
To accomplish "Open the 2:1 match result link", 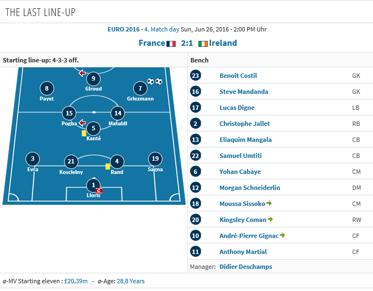I will pyautogui.click(x=187, y=43).
